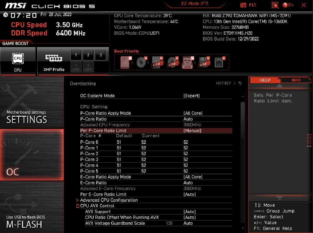The width and height of the screenshot is (313, 233).
Task: Open the OC overclocking section
Action: click(x=32, y=155)
